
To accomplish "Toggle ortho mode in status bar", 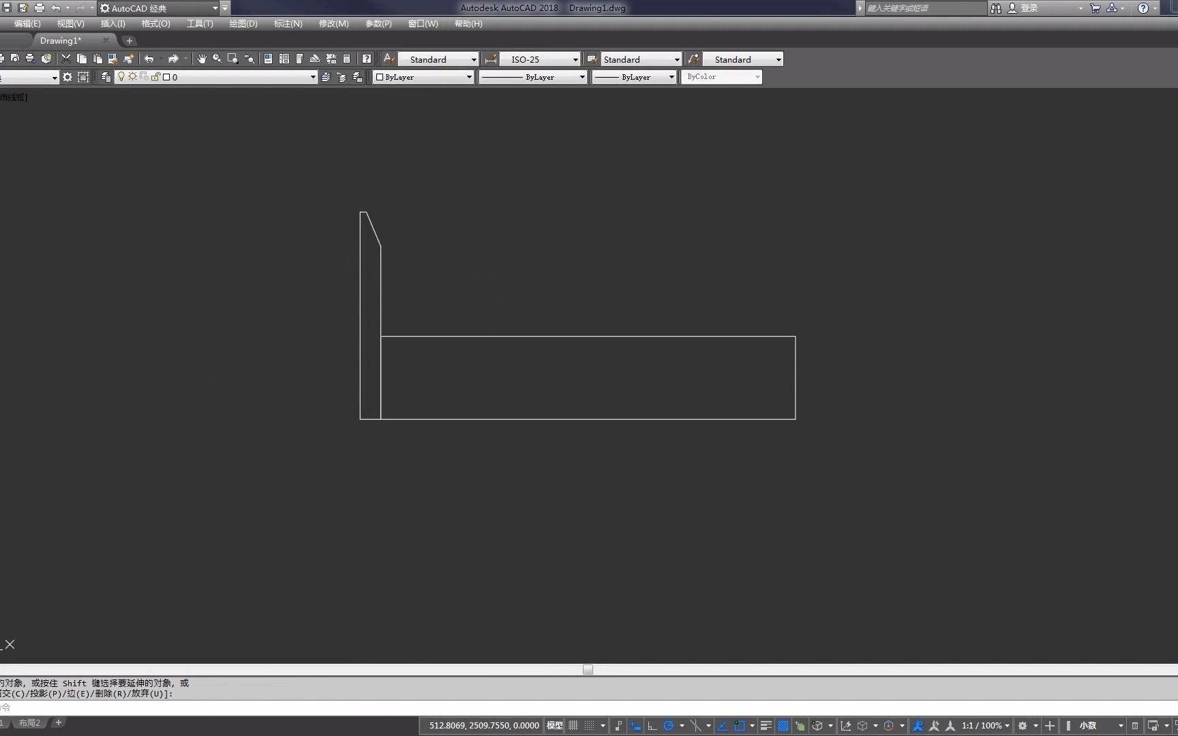I will coord(652,726).
